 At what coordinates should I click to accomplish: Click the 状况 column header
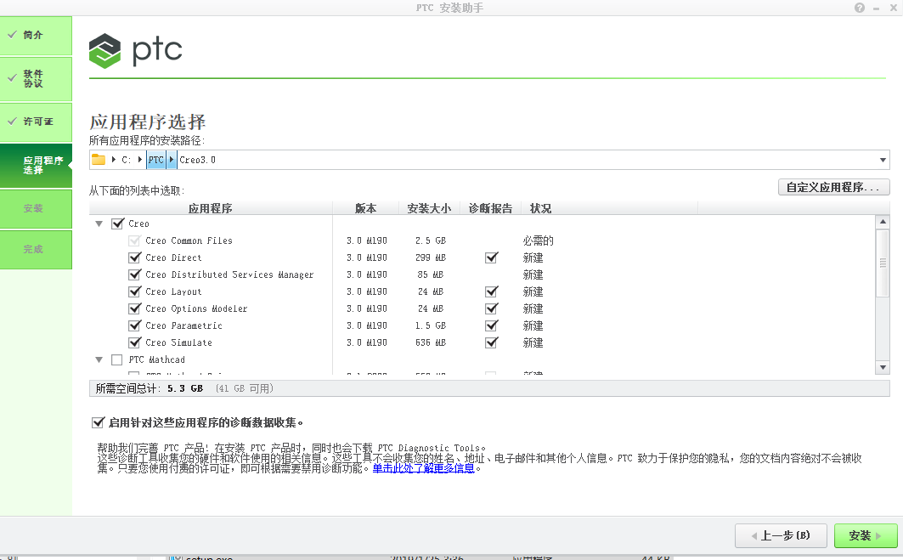coord(540,208)
